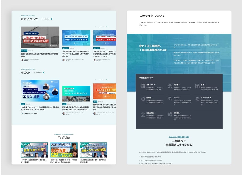
Task: Click the round arrow icon beside 基本ノウハウ heading
Action: [x=51, y=19]
